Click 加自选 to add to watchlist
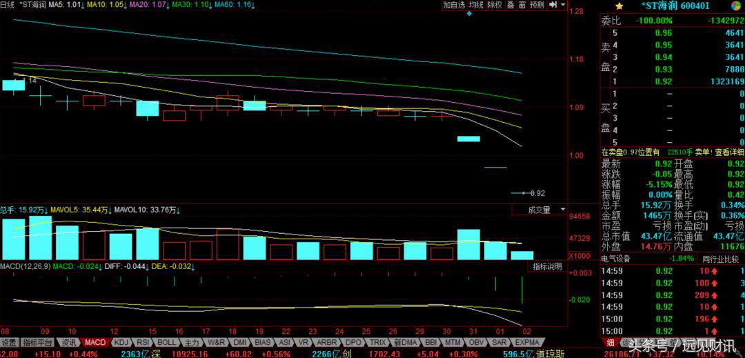Viewport: 745px width, 358px height. 454,5
